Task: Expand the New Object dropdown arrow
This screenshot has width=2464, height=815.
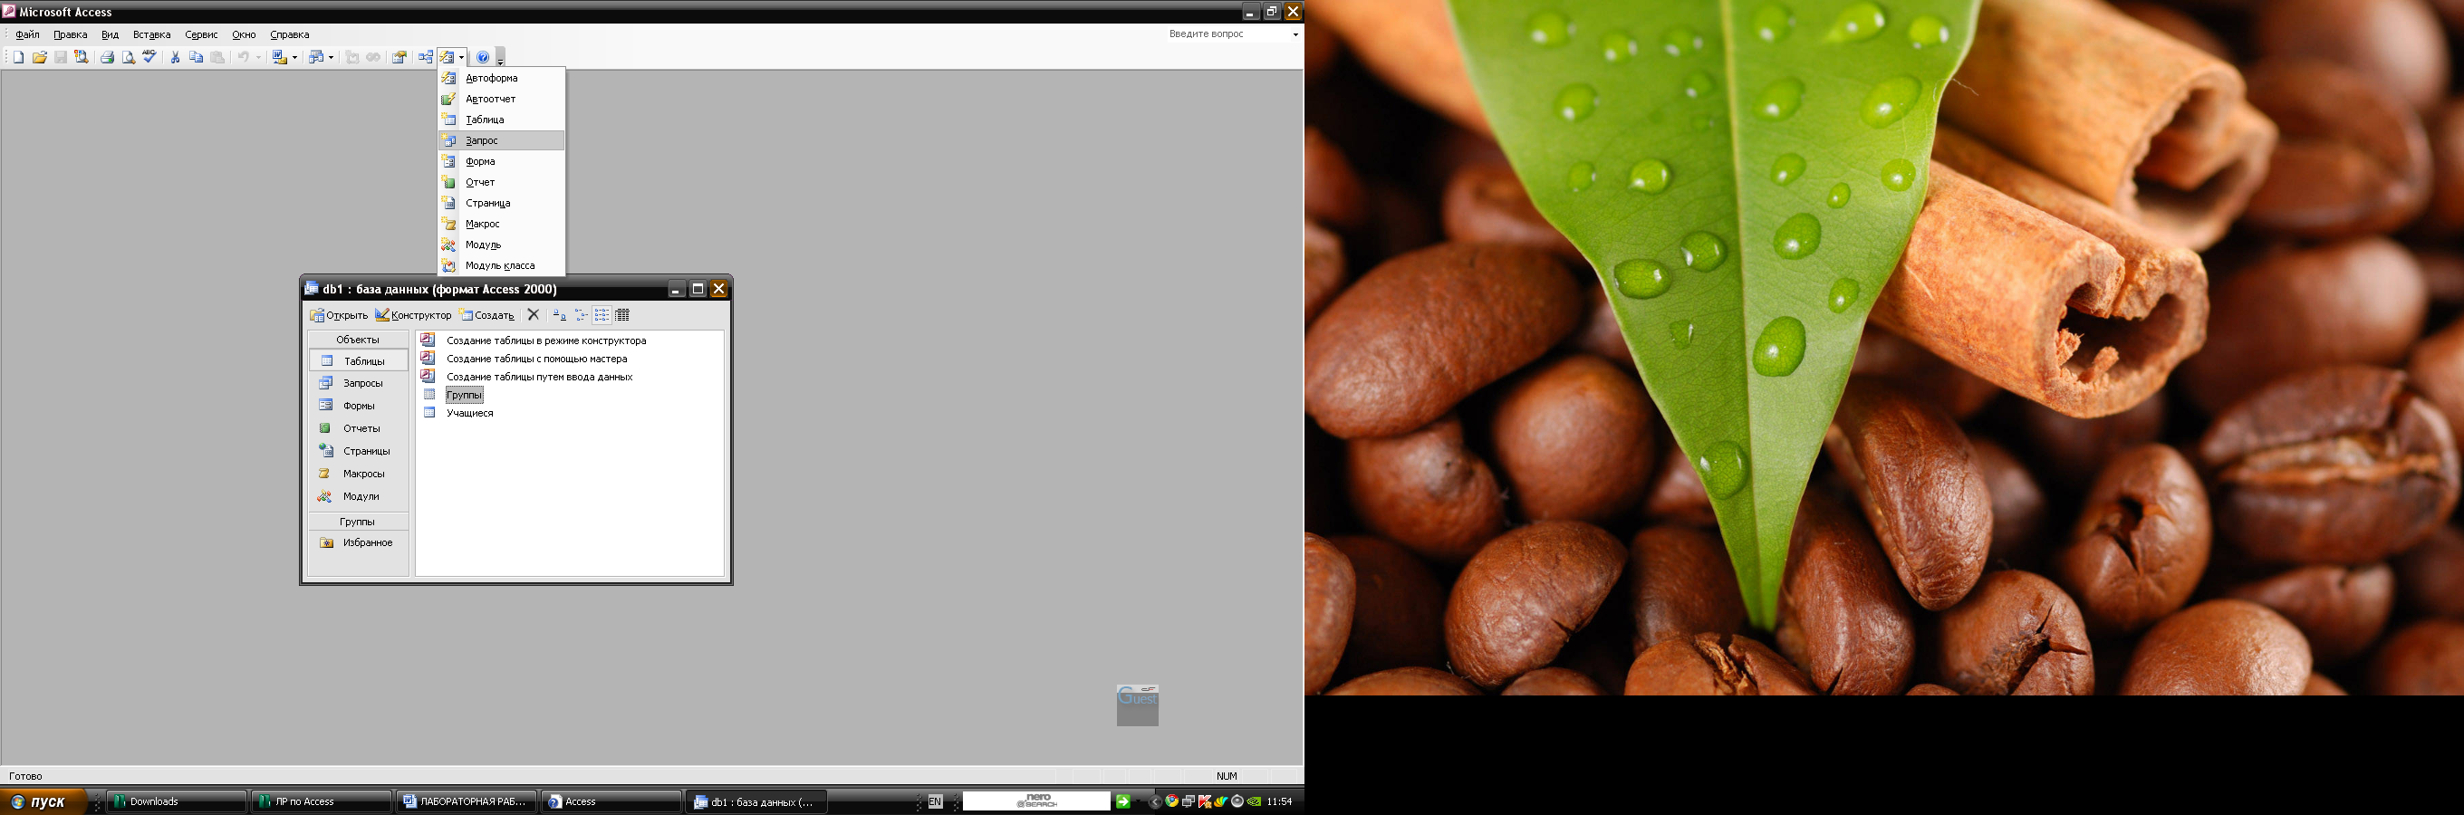Action: [x=461, y=57]
